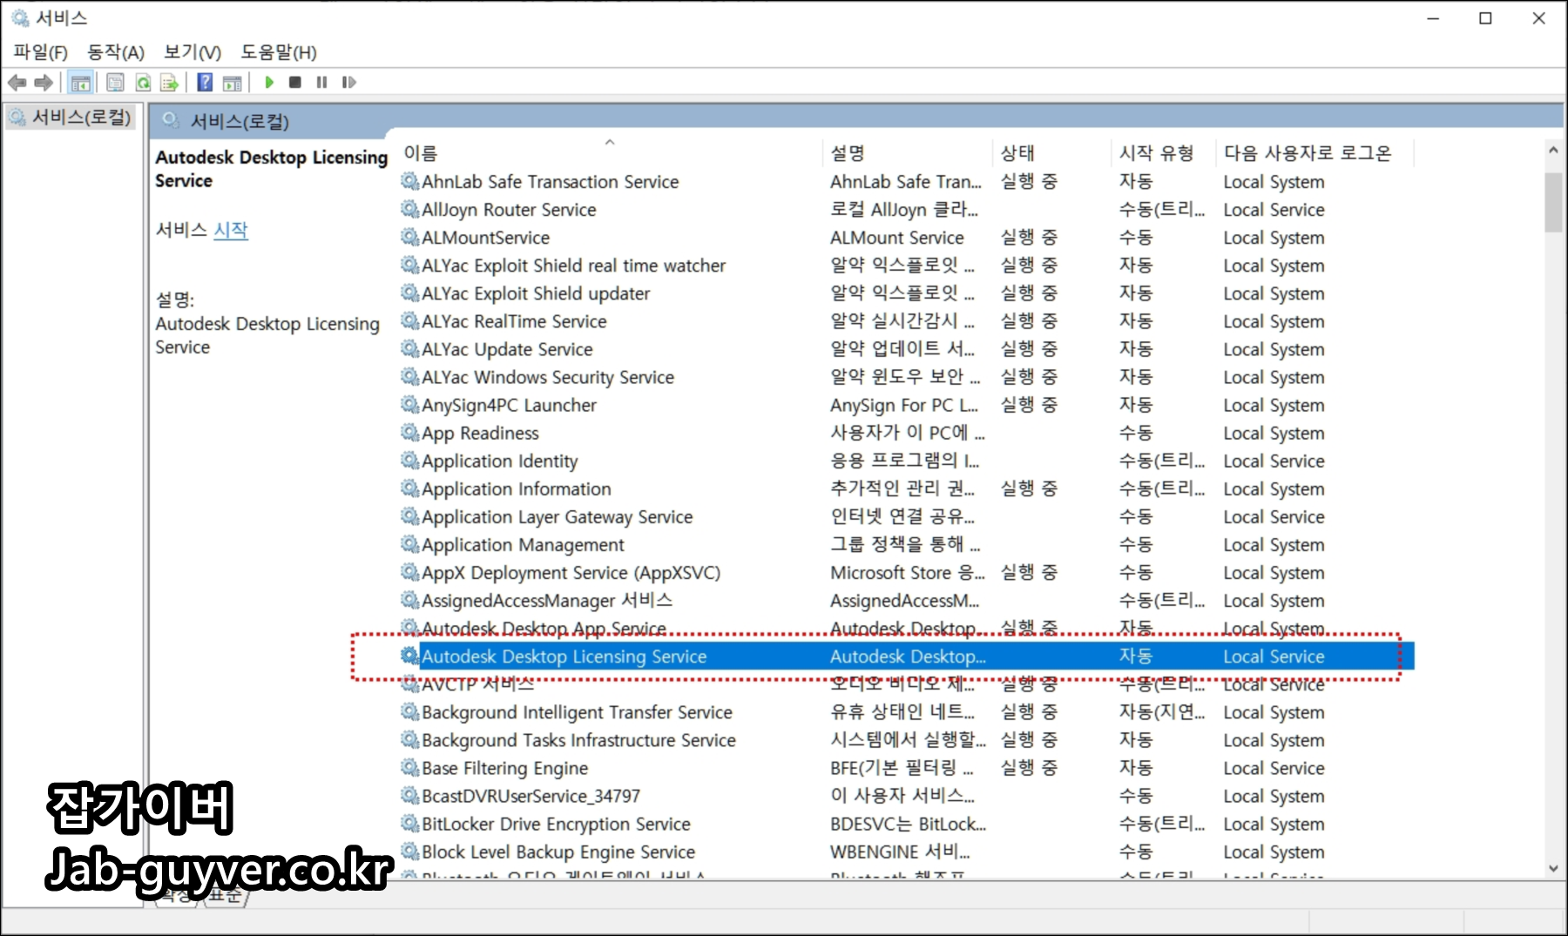Click gear icon beside ALMountService
The image size is (1568, 936).
click(409, 237)
